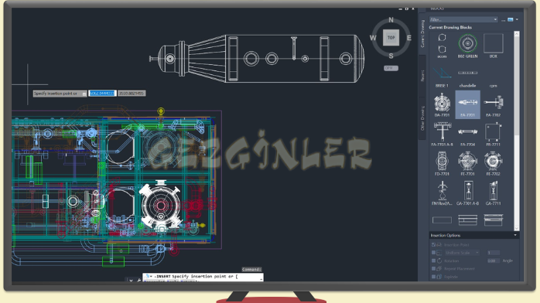Toggle the Explode checkbox
The height and width of the screenshot is (303, 540).
click(x=433, y=277)
